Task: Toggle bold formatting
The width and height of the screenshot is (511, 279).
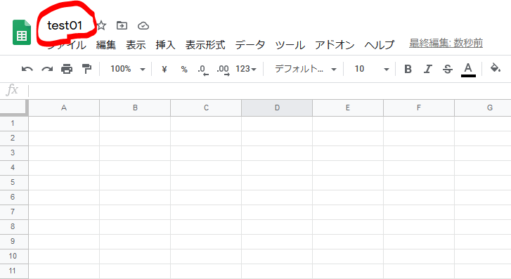Action: 408,69
